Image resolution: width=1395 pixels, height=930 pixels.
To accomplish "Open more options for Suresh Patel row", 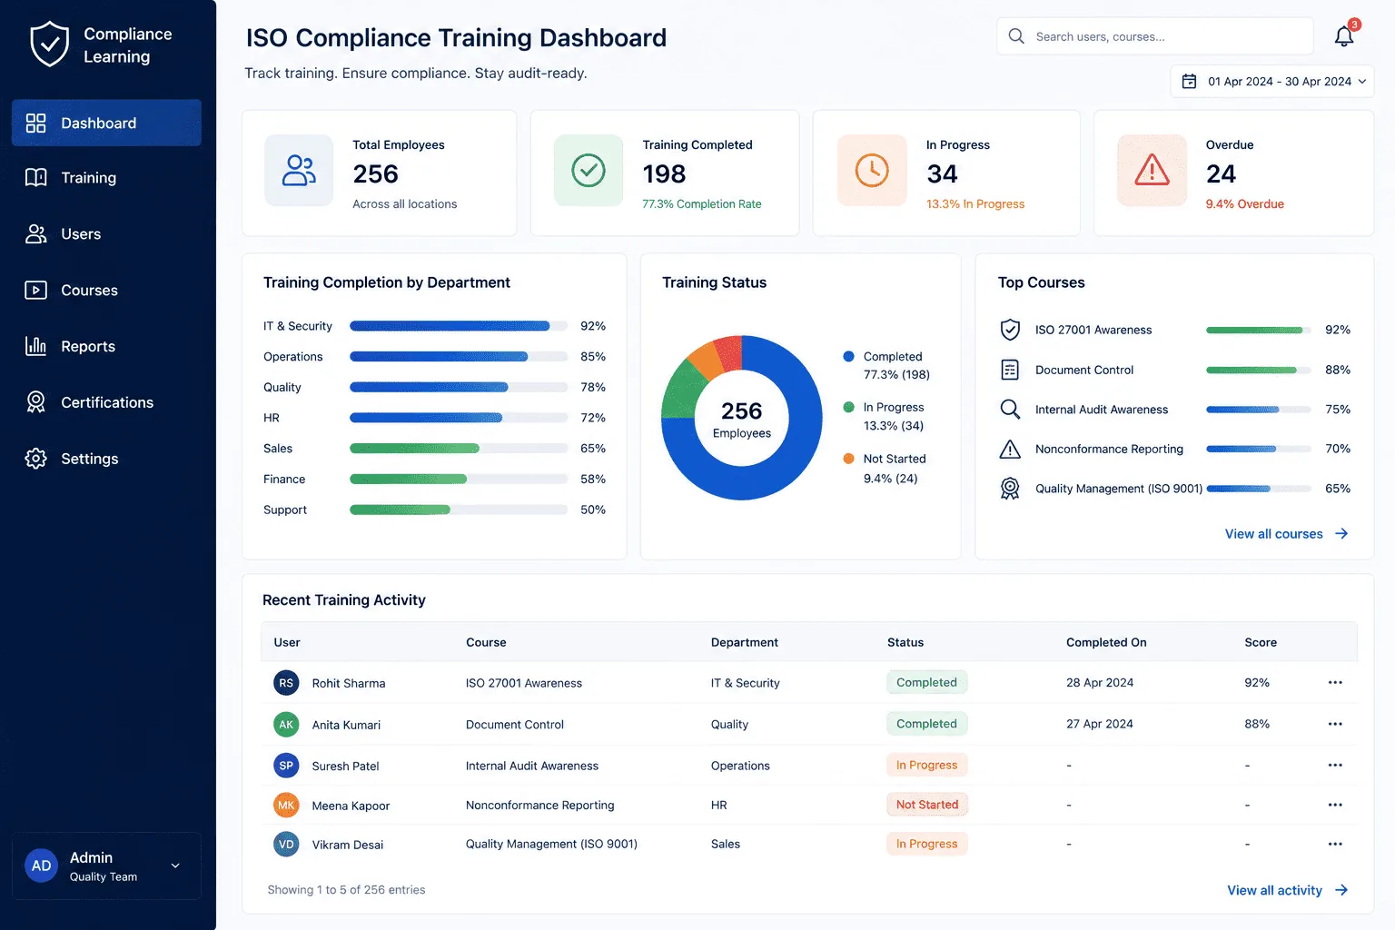I will [1335, 765].
